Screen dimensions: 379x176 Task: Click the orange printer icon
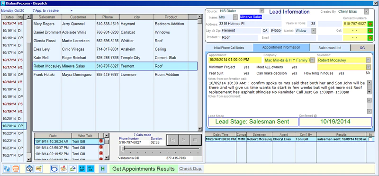(16, 168)
